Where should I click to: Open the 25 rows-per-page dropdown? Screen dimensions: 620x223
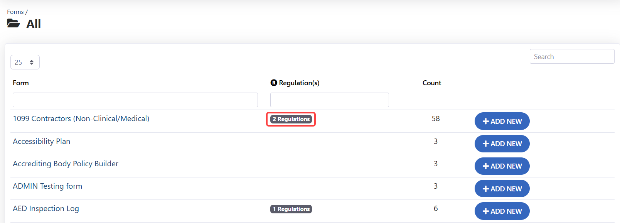[x=25, y=62]
